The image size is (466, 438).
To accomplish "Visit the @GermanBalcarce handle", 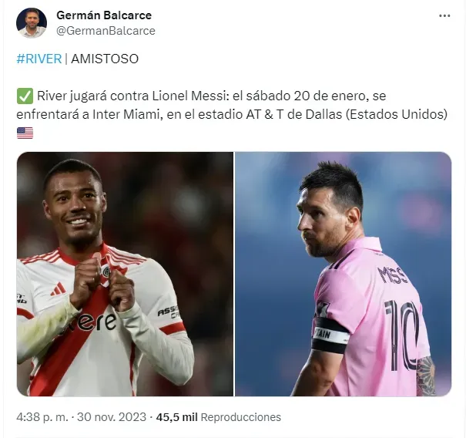I will tap(106, 31).
